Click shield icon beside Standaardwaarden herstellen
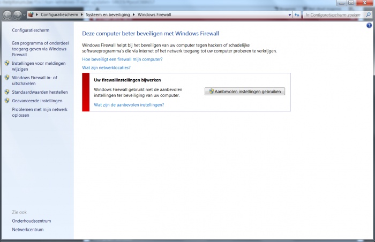The width and height of the screenshot is (375, 242). [7, 92]
